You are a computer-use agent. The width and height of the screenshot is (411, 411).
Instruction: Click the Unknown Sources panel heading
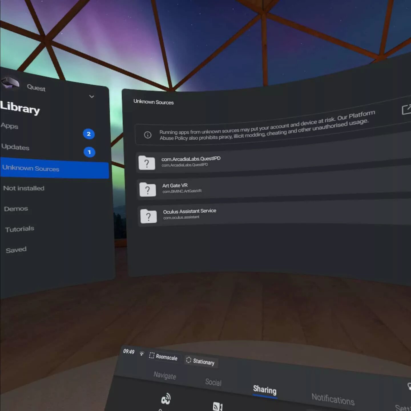click(x=154, y=102)
